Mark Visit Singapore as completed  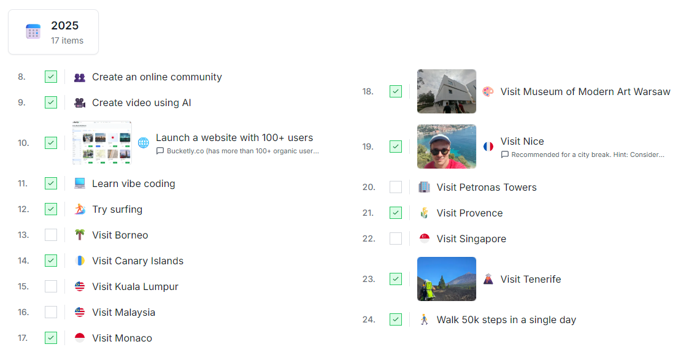[x=396, y=239]
